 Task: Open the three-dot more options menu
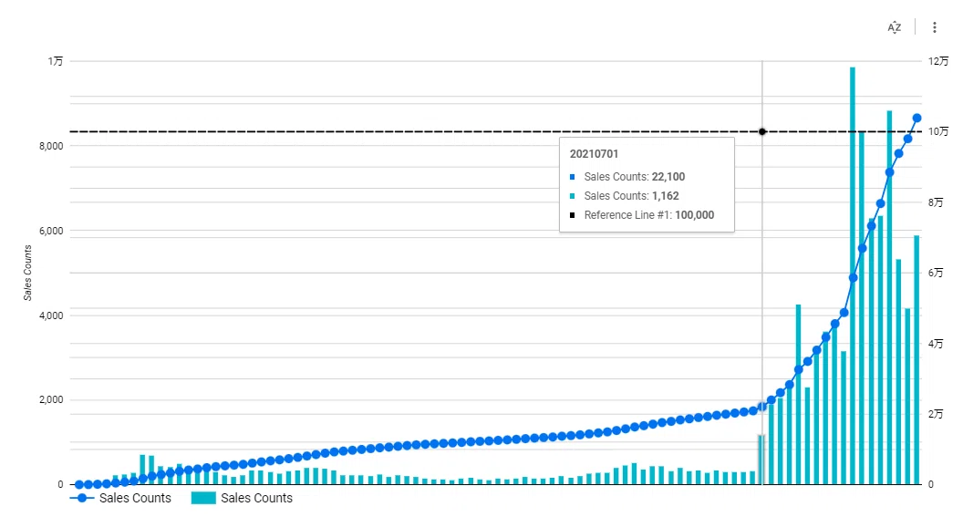coord(934,27)
